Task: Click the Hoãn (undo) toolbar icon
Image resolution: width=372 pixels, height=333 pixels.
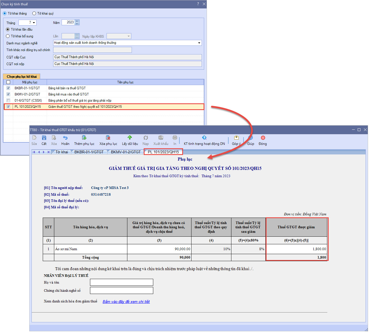Action: point(65,138)
